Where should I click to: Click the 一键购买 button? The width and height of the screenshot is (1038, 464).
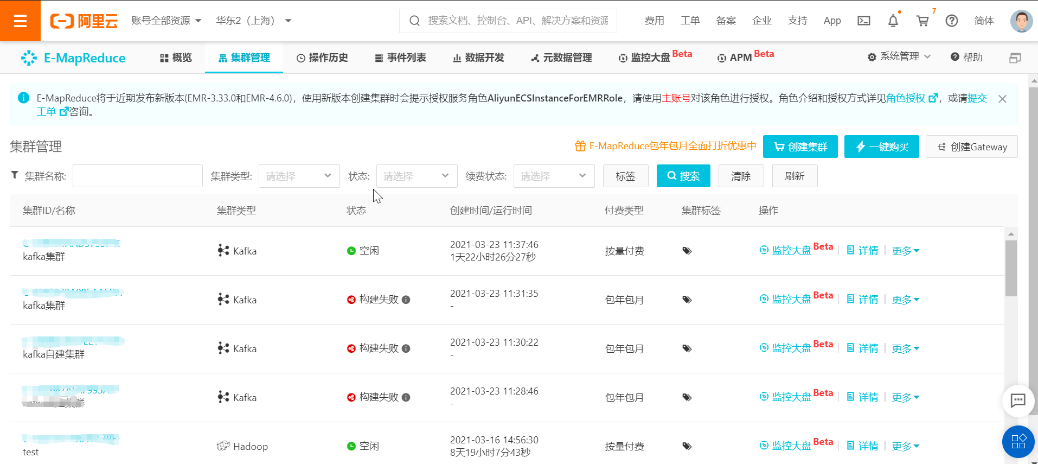tap(882, 147)
